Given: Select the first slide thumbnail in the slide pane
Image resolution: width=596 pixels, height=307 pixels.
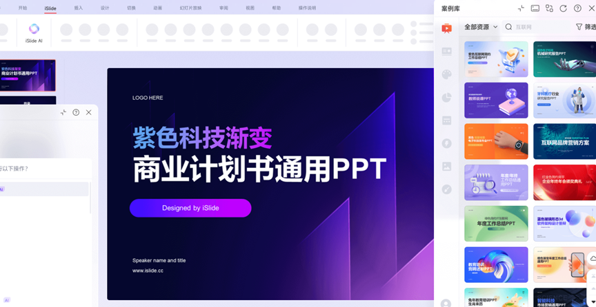Looking at the screenshot, I should tap(28, 75).
